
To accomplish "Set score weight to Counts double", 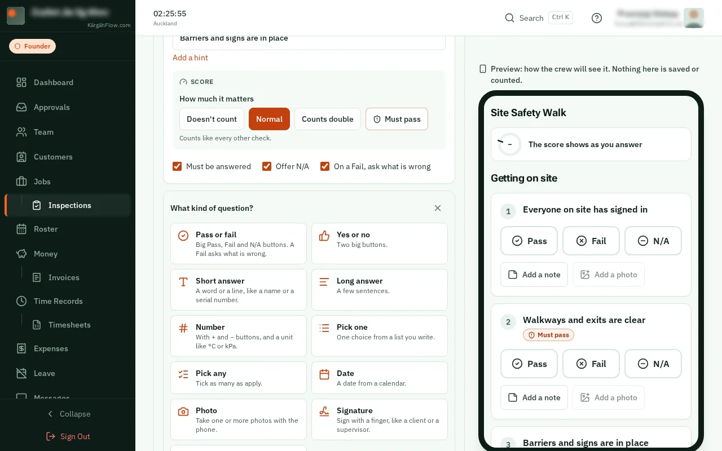I will click(x=328, y=119).
